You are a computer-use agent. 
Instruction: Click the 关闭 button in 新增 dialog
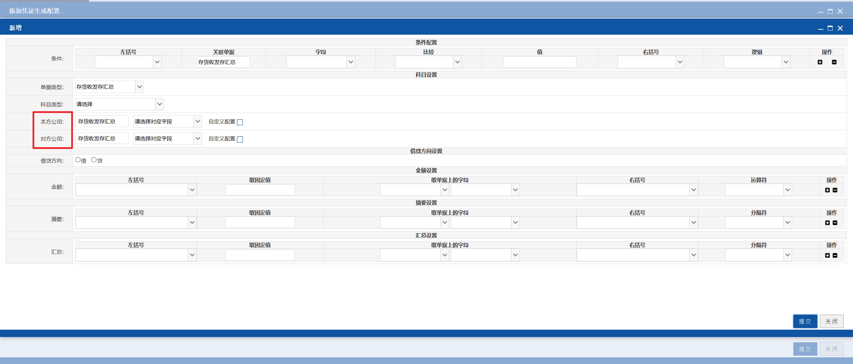pos(832,321)
